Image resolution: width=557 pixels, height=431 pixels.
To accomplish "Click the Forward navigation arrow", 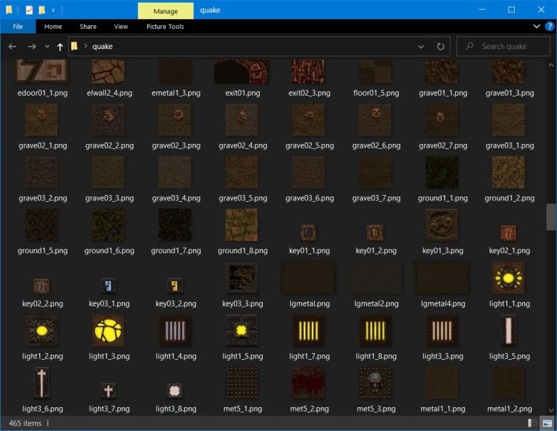I will click(31, 46).
